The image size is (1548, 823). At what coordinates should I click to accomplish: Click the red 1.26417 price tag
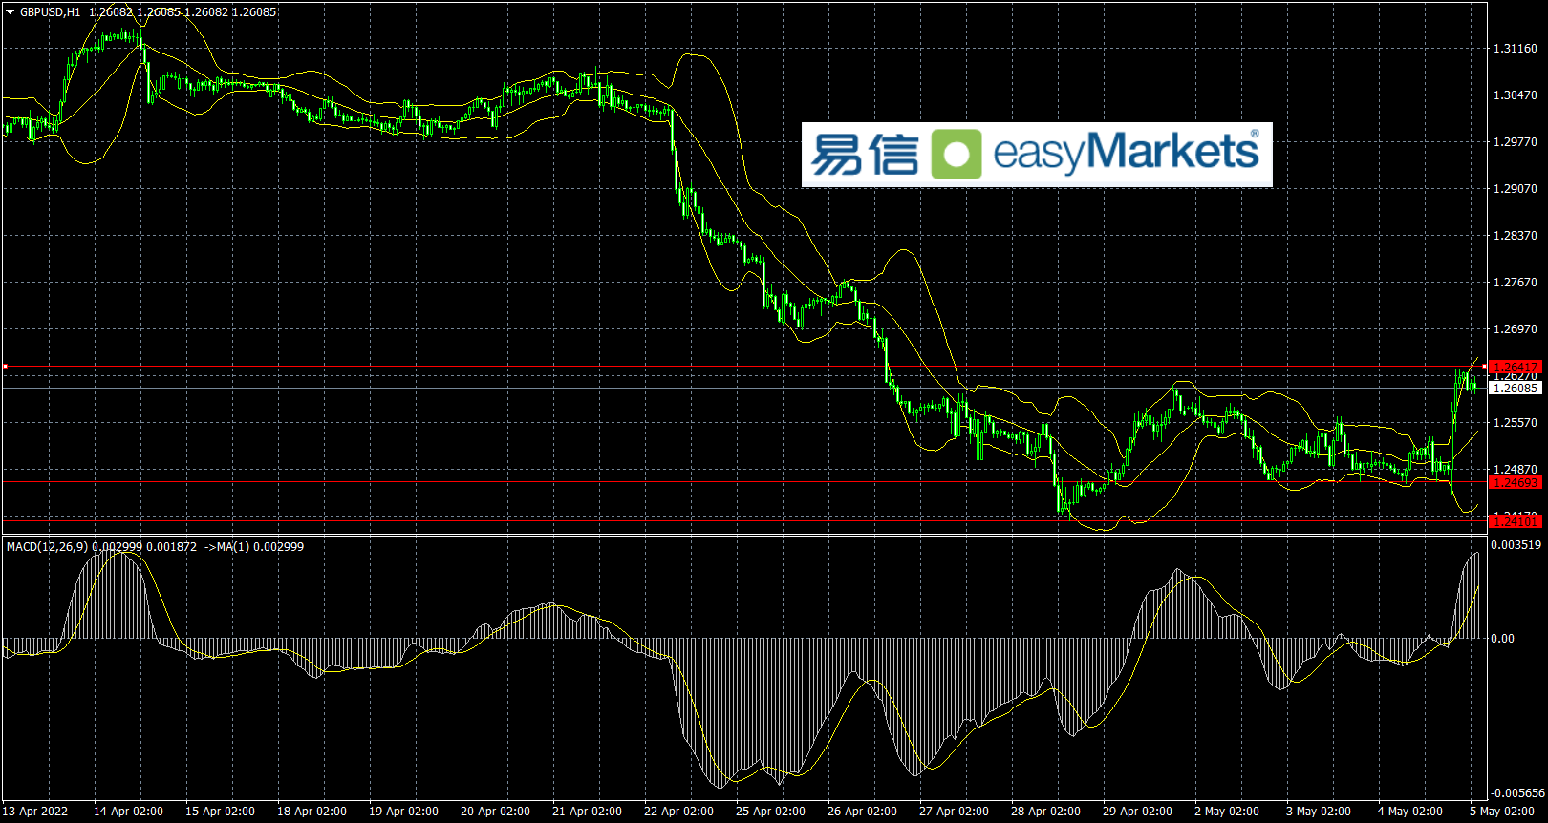click(x=1516, y=368)
